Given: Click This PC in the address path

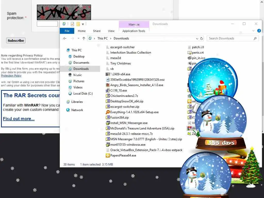Looking at the screenshot, I should click(x=102, y=38).
